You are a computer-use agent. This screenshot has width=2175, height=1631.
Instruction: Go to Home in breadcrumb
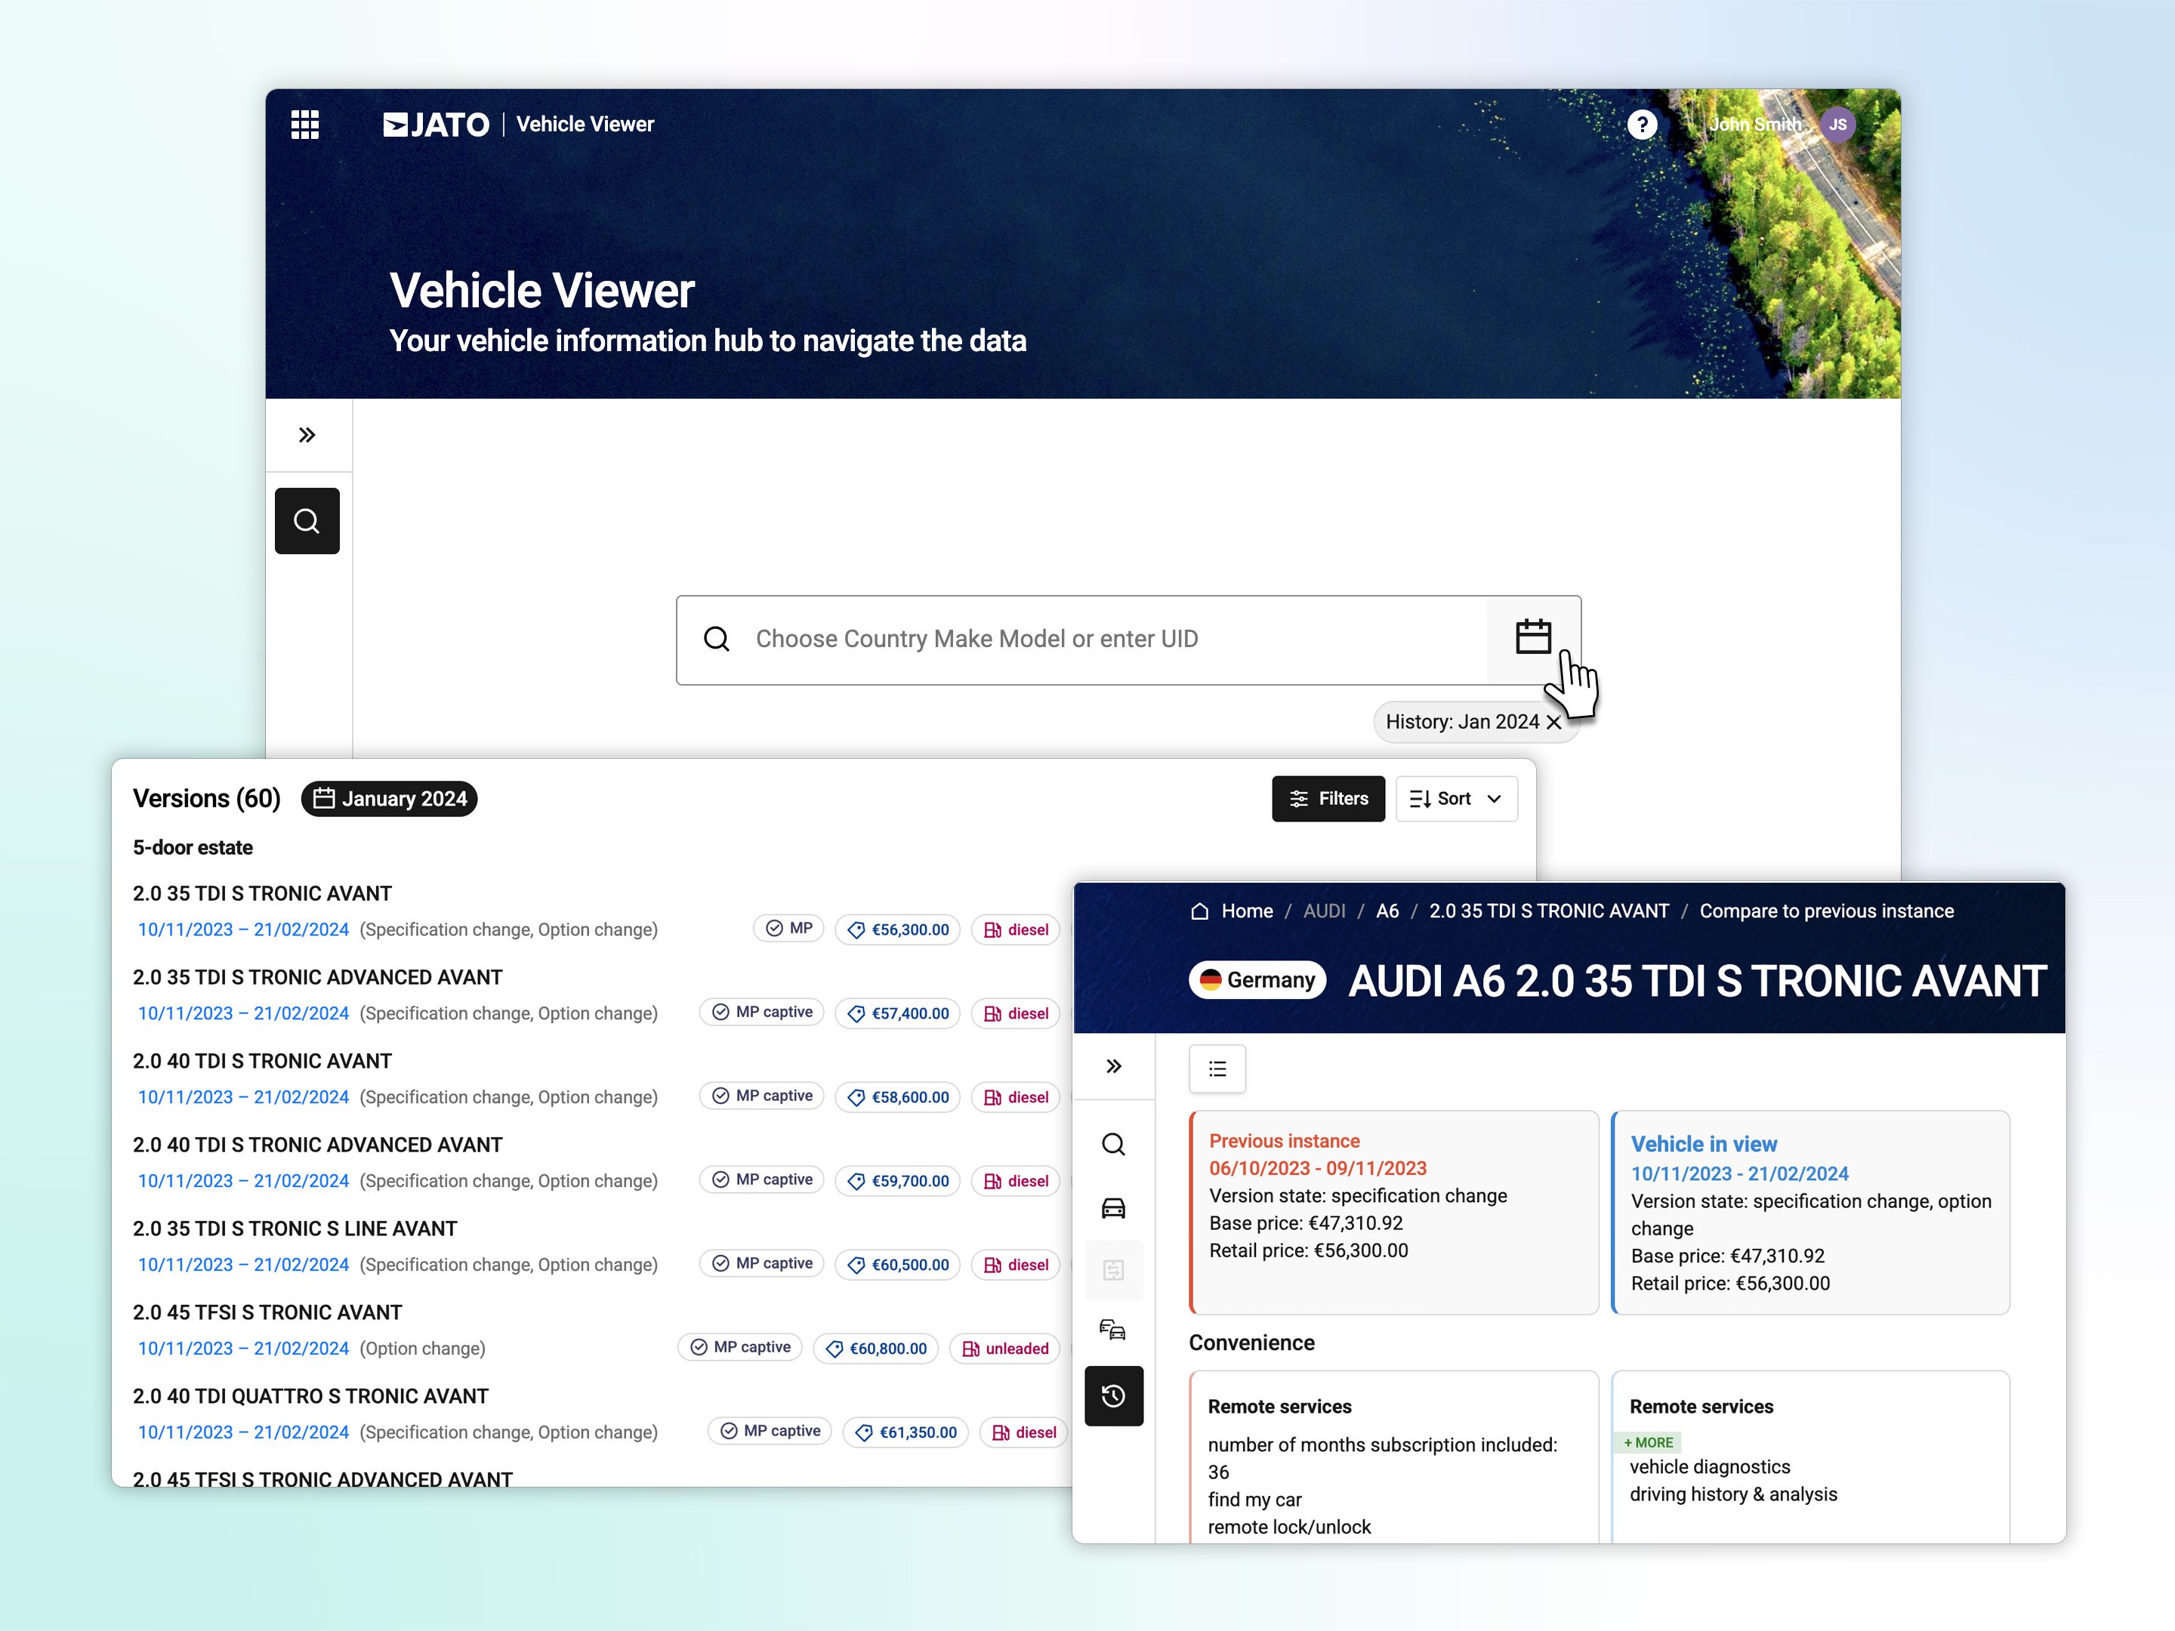(x=1247, y=911)
